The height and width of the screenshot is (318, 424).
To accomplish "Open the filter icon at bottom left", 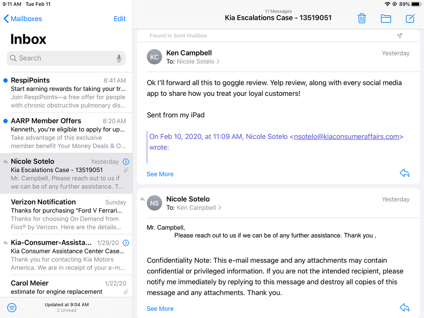I will click(x=12, y=307).
